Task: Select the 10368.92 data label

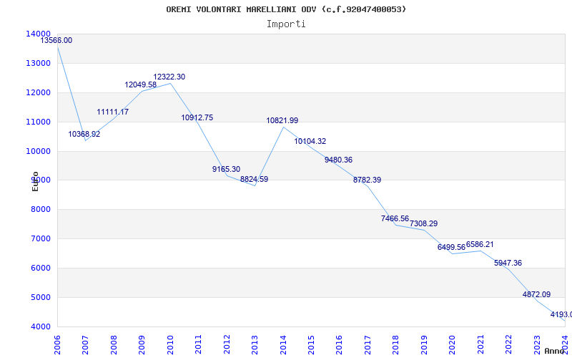Action: click(84, 134)
